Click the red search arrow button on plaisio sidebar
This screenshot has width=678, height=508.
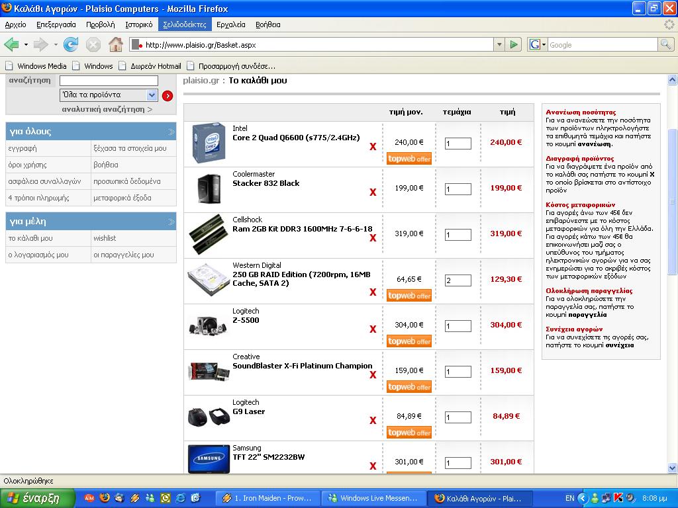[168, 96]
